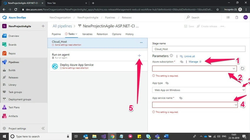This screenshot has width=250, height=140.
Task: Open the marketplace shopping bag icon
Action: click(x=236, y=18)
